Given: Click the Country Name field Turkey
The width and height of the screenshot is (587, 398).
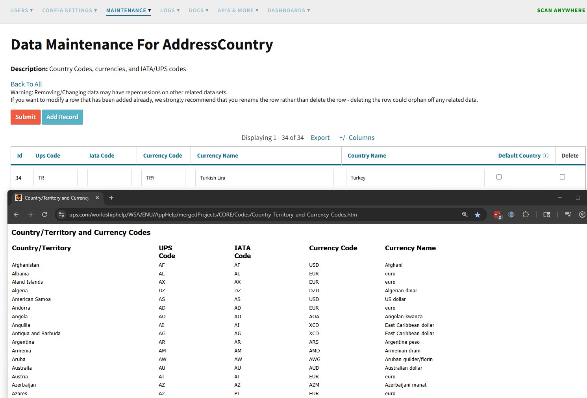Looking at the screenshot, I should (x=415, y=178).
